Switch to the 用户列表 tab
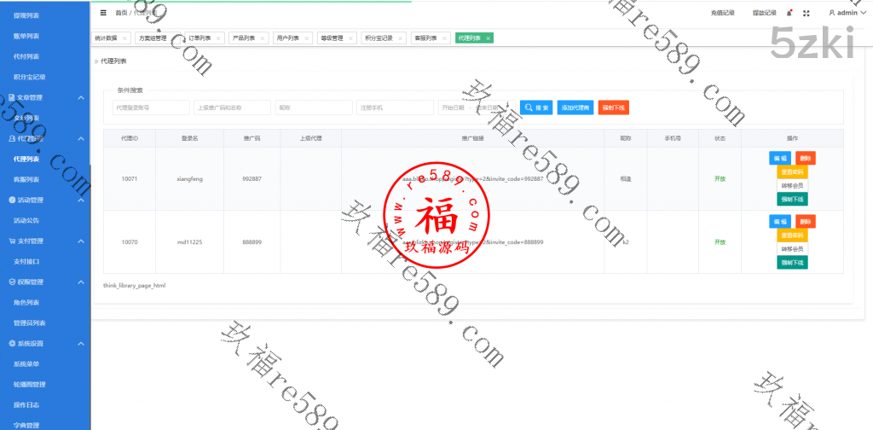Viewport: 873px width, 430px height. (x=288, y=38)
